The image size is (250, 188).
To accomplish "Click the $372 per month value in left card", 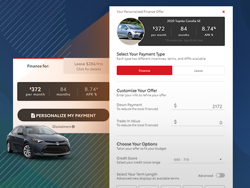I will pos(35,91).
